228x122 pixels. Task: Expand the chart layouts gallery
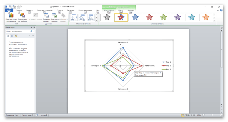(x=96, y=21)
